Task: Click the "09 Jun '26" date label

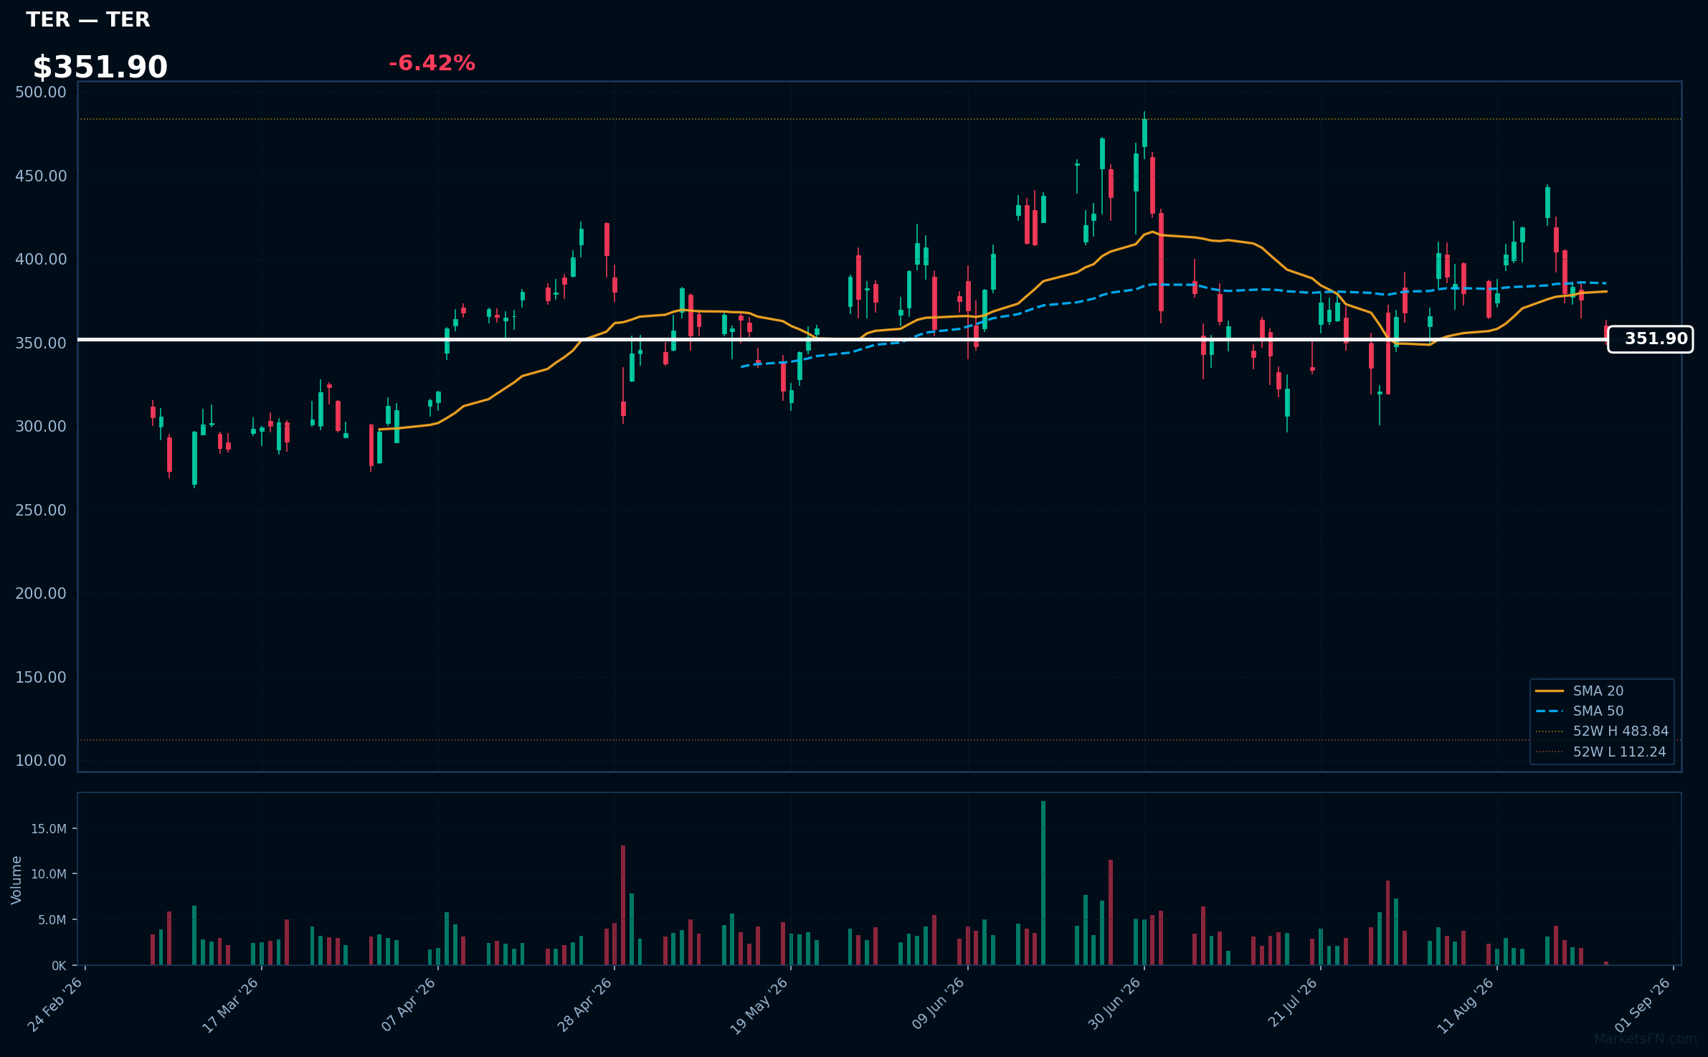Action: click(938, 1004)
